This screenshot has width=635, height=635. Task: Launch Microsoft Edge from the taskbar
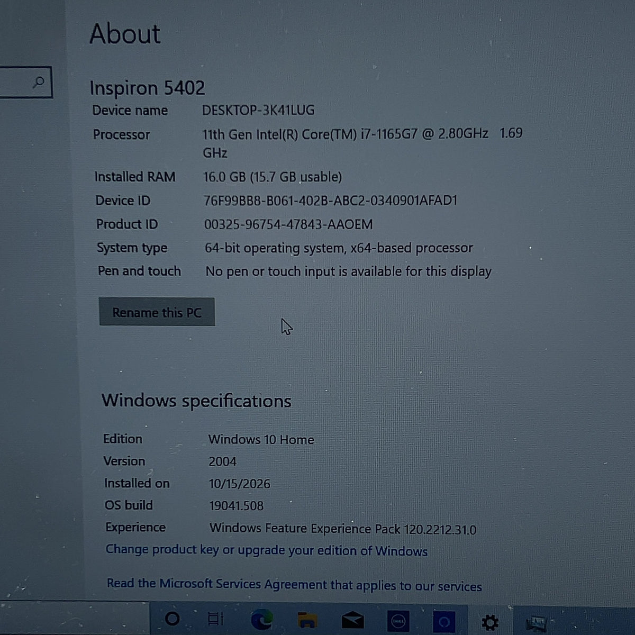click(x=261, y=620)
